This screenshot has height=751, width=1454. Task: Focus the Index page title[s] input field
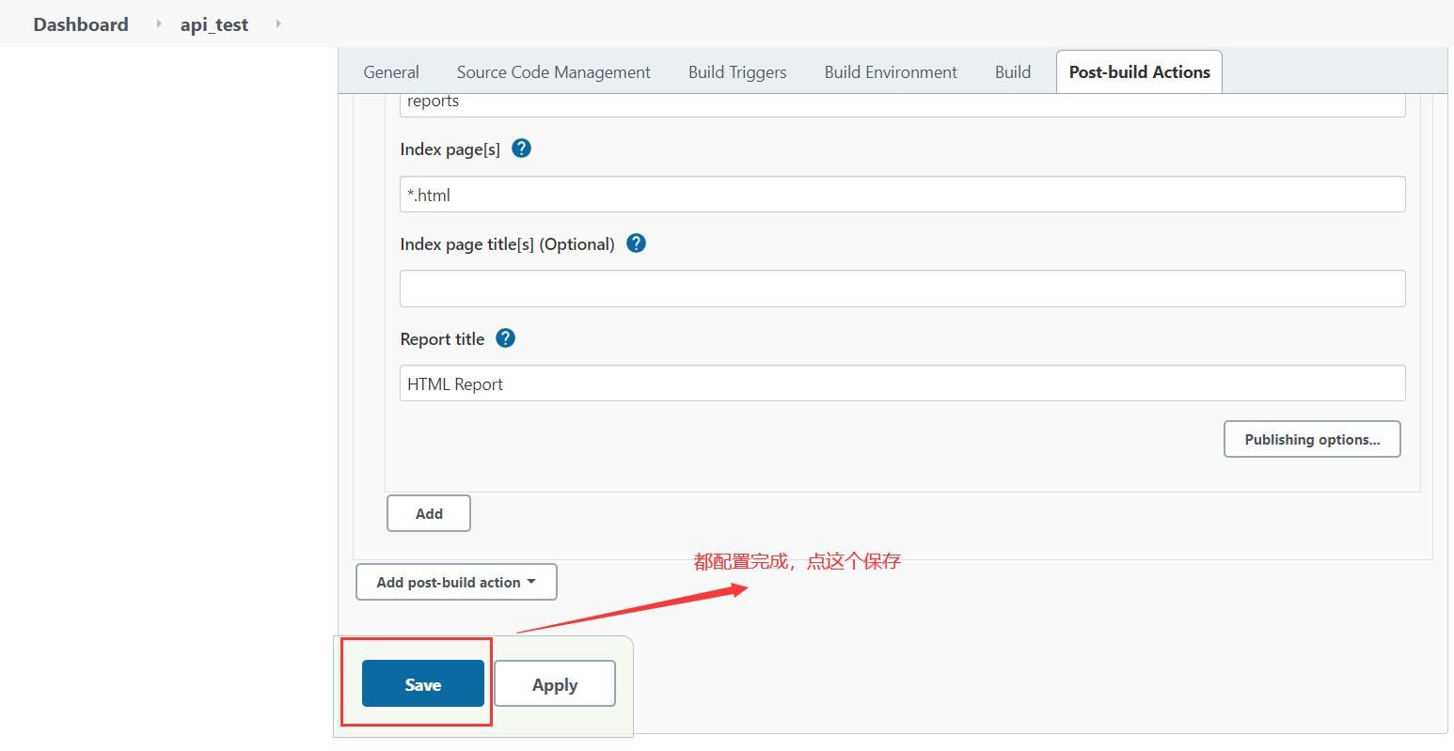click(902, 289)
